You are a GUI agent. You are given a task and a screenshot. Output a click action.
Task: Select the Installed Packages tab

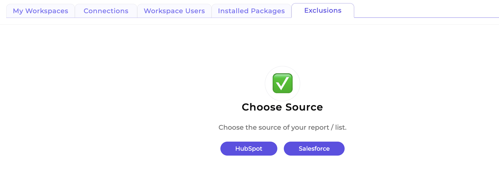click(x=251, y=11)
